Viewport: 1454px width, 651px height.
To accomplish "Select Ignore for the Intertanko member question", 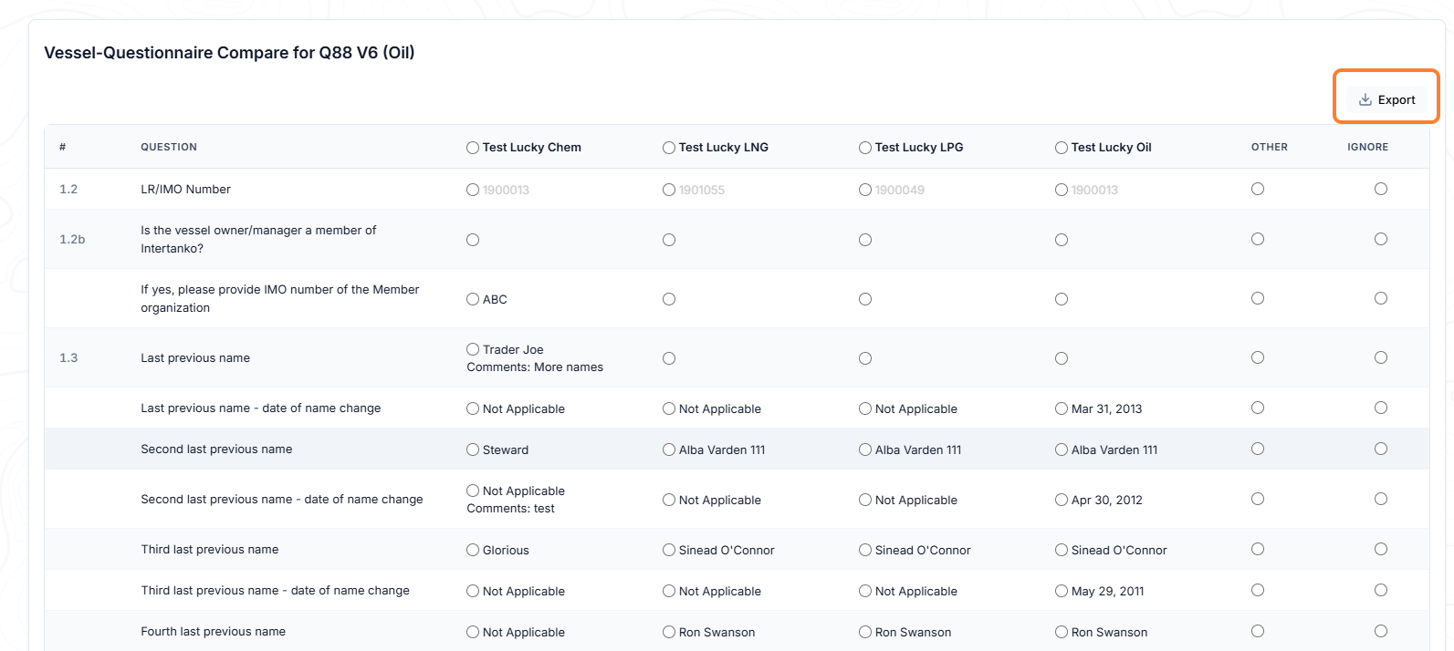I will point(1381,239).
